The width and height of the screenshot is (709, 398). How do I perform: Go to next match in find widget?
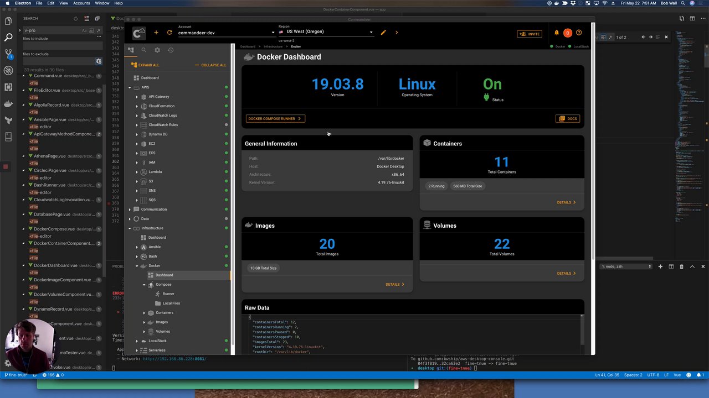point(651,37)
